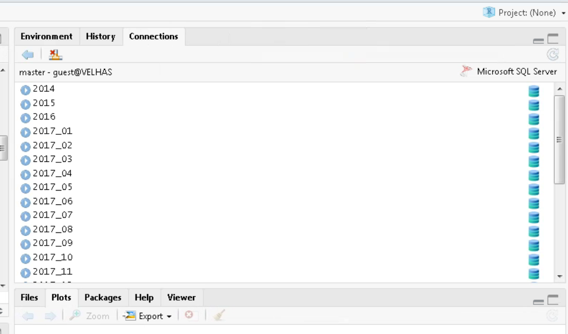
Task: Open the Files tab
Action: [x=29, y=297]
